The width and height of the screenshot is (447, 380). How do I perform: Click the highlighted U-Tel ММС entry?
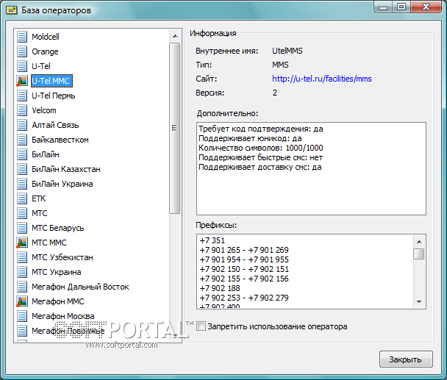51,81
